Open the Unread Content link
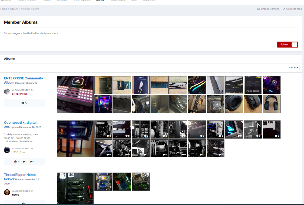This screenshot has height=205, width=304. pyautogui.click(x=270, y=9)
